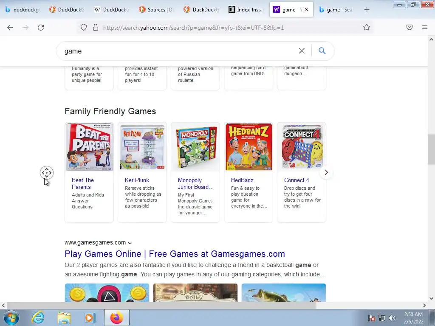Click the padlock site security icon
The image size is (435, 326).
click(96, 27)
